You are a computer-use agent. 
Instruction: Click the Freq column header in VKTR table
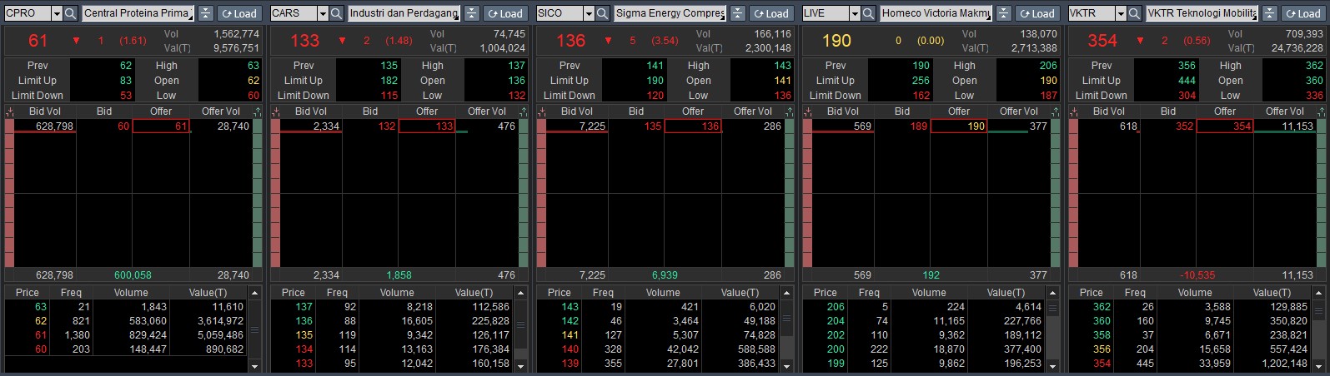(1135, 293)
